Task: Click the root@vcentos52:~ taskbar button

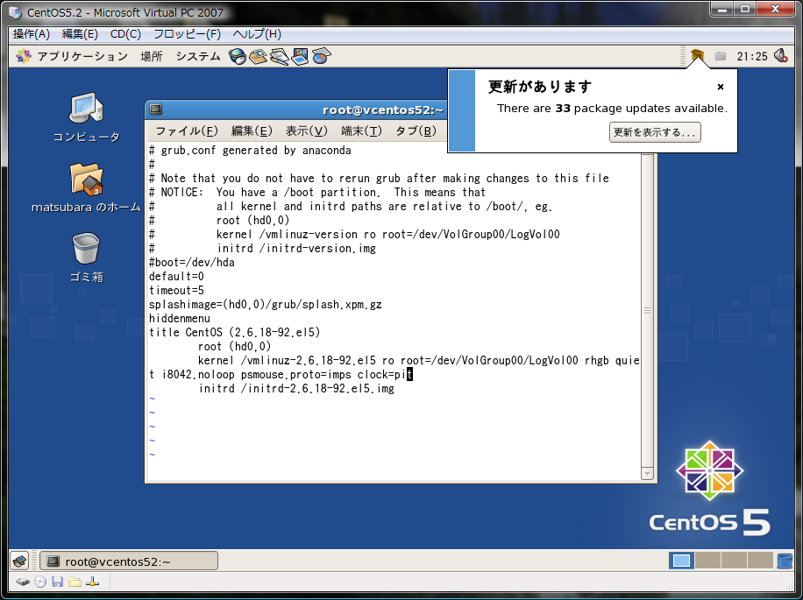Action: point(129,561)
